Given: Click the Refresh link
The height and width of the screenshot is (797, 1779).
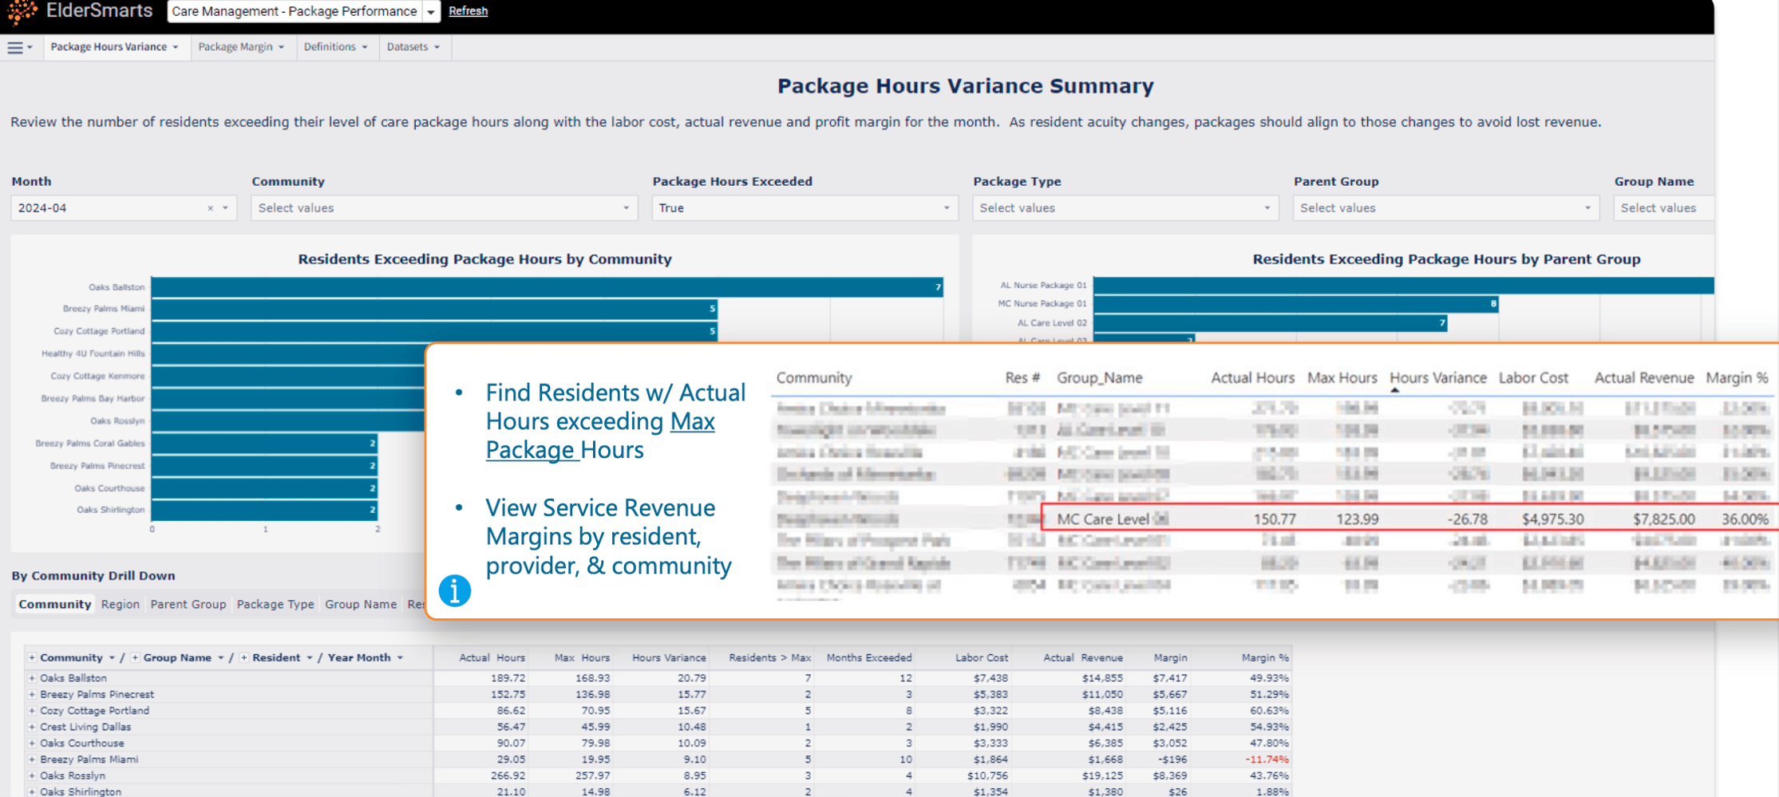Looking at the screenshot, I should 468,11.
